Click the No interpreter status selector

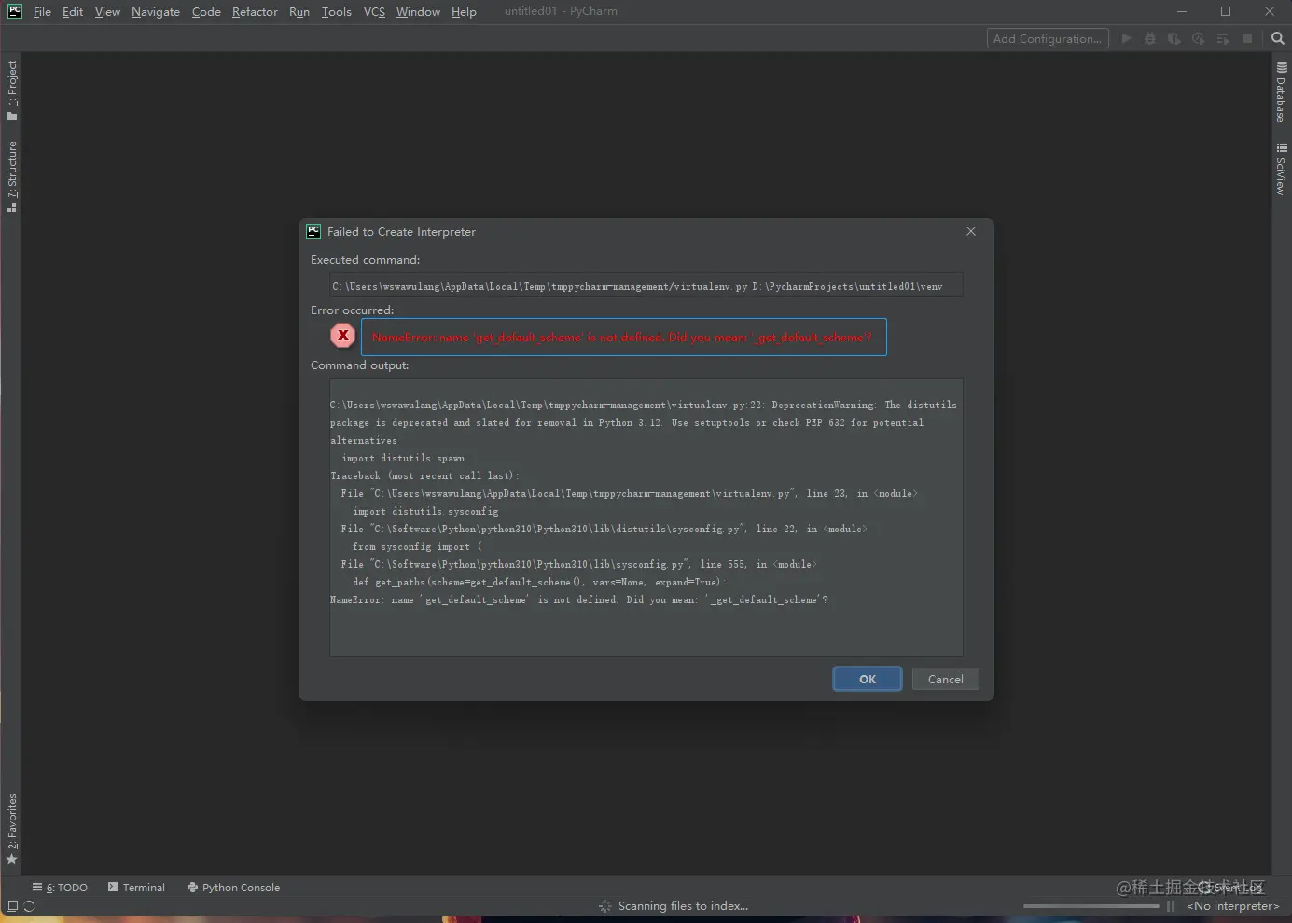(x=1233, y=906)
